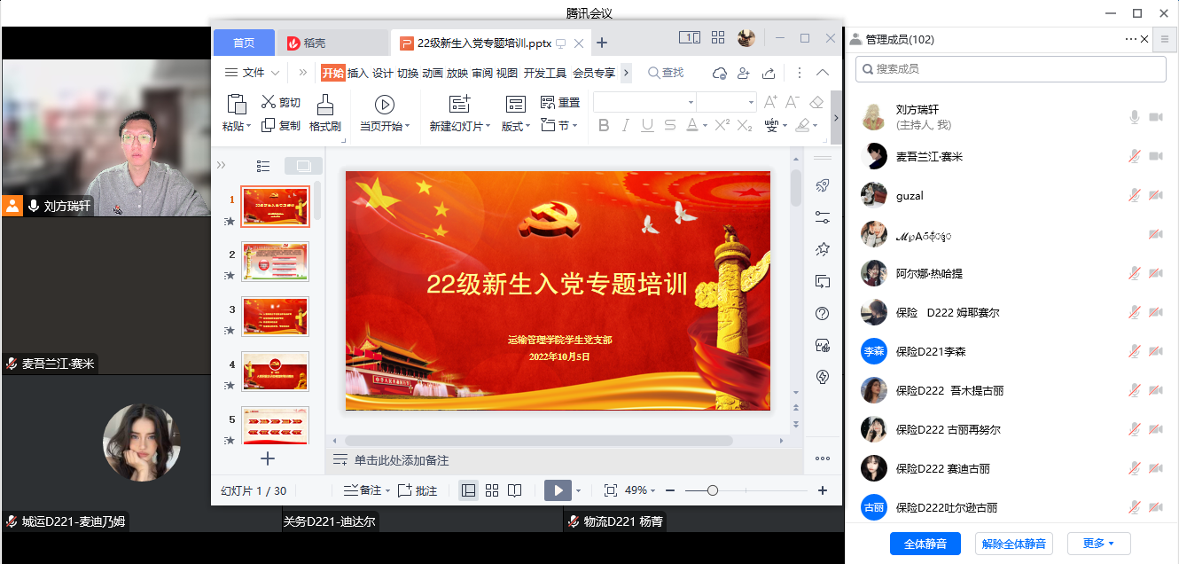
Task: Toggle microphone mute for 麦吾兰江·赛米
Action: pos(1134,156)
